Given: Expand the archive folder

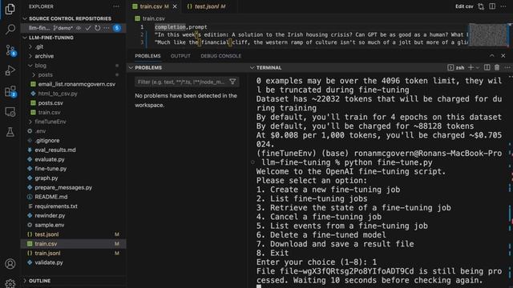Looking at the screenshot, I should pos(30,56).
